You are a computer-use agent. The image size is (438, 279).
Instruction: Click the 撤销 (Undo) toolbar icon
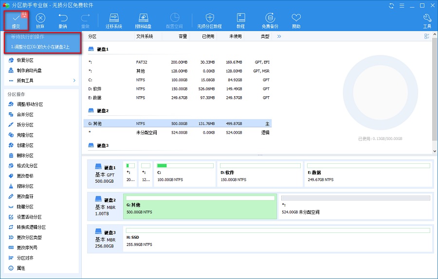point(63,20)
